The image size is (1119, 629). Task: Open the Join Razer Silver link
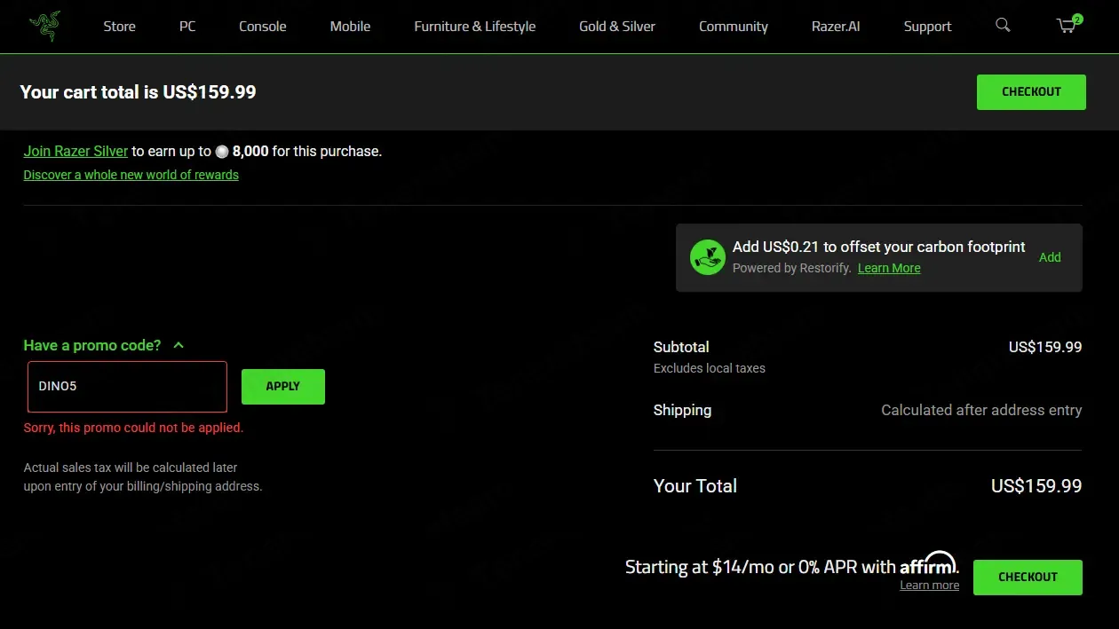75,152
